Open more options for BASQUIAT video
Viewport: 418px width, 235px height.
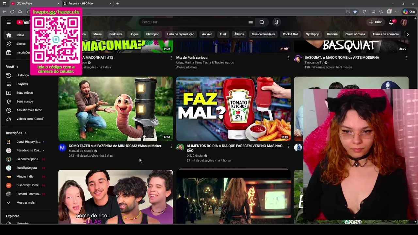point(407,58)
